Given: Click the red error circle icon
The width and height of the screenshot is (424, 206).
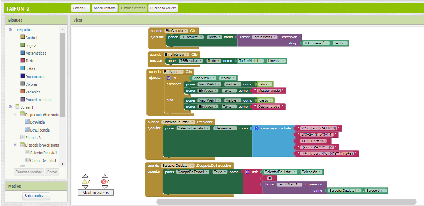Looking at the screenshot, I should coord(104,182).
